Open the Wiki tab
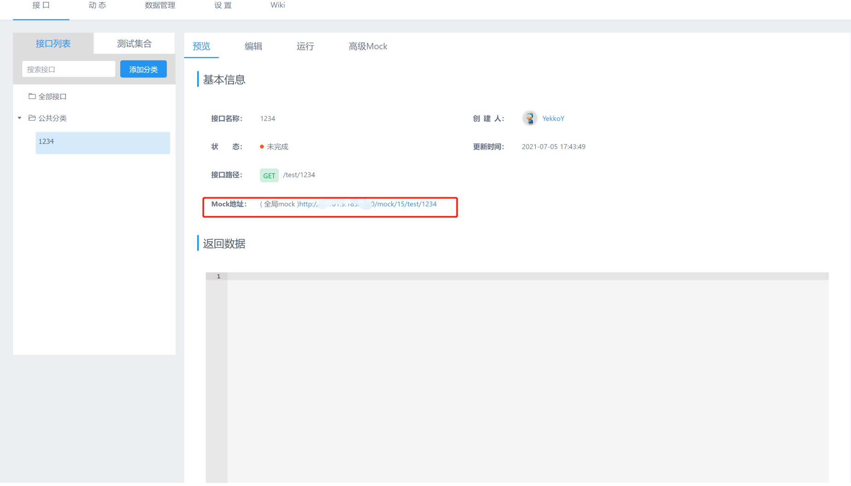 pos(278,6)
